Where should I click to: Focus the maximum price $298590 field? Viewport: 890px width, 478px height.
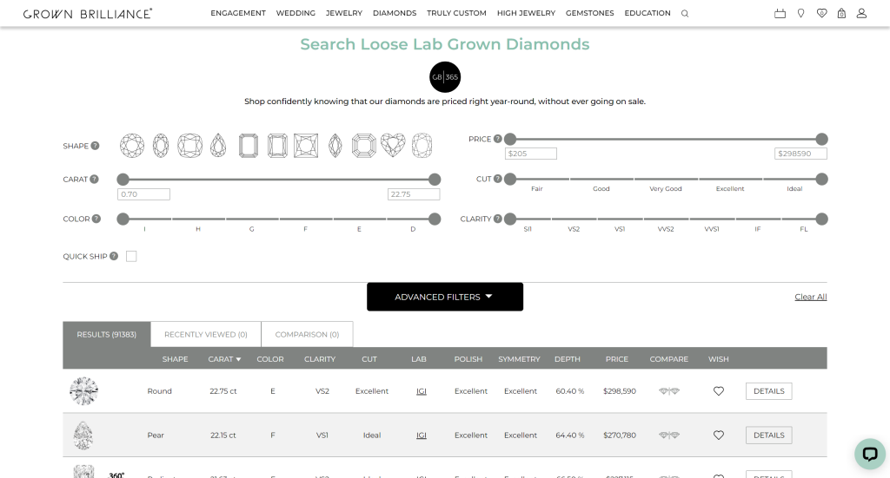[800, 154]
